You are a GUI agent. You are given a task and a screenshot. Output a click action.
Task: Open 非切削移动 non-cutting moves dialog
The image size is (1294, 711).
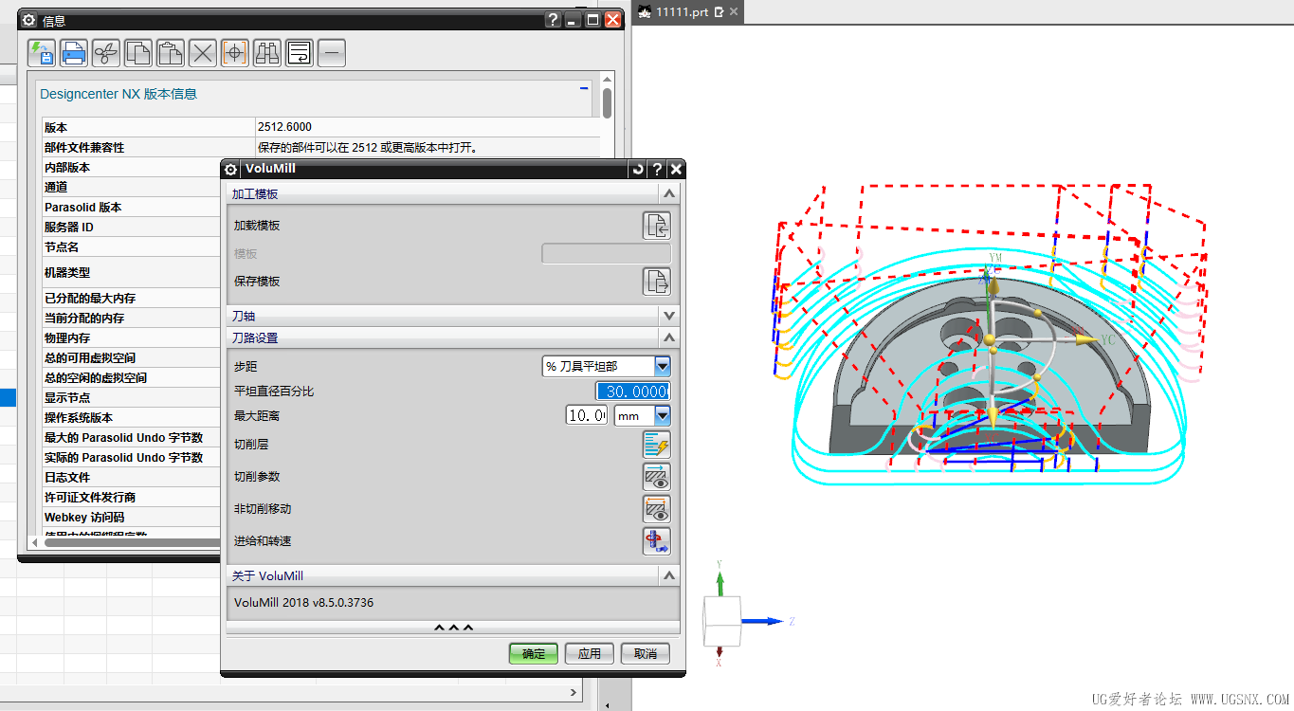[x=657, y=509]
